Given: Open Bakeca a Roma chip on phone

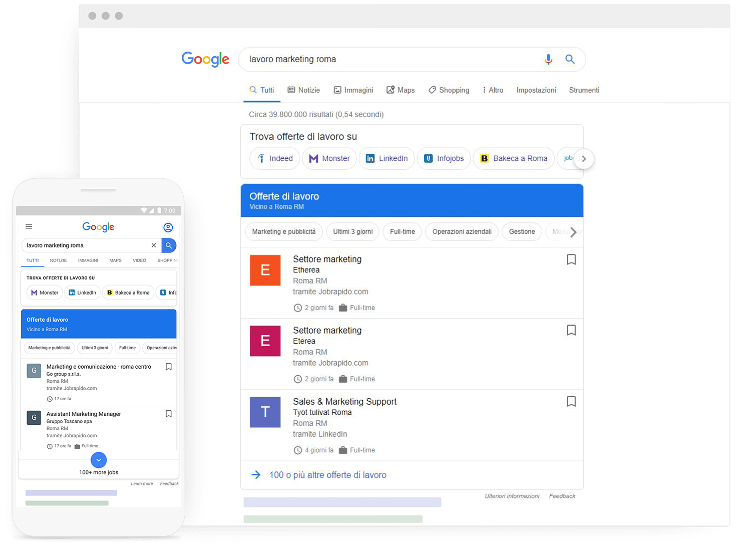Looking at the screenshot, I should [x=128, y=293].
